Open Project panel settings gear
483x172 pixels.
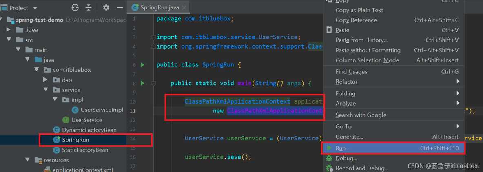106,8
